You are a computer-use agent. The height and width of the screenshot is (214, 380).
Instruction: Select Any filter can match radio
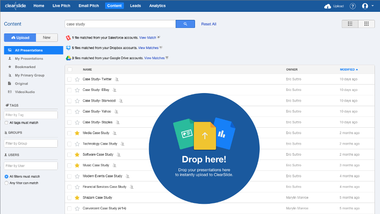point(6,183)
